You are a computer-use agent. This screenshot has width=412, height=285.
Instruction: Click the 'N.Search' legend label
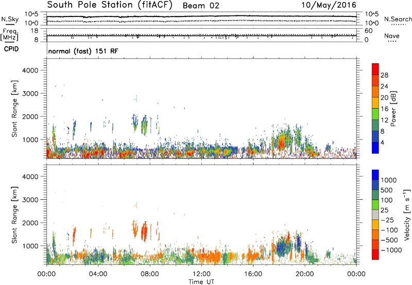click(398, 19)
